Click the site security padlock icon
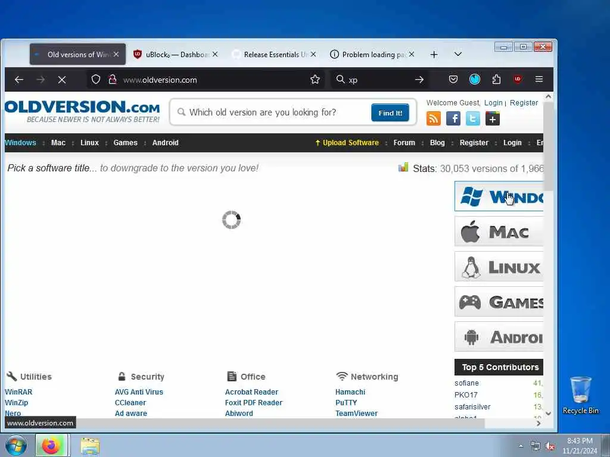Image resolution: width=610 pixels, height=457 pixels. click(113, 80)
